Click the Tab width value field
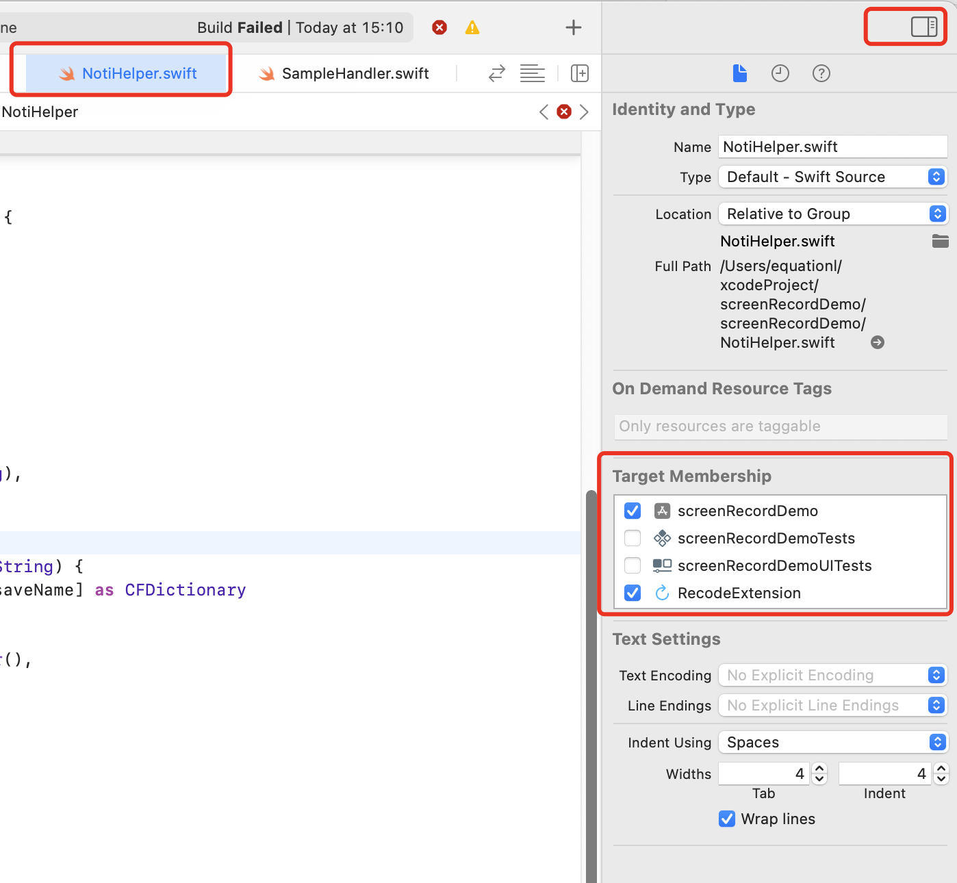Viewport: 957px width, 883px height. (764, 773)
